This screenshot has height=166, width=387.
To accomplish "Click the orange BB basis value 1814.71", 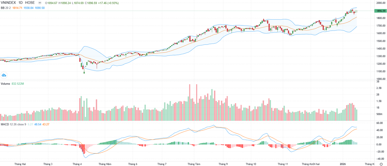I will [17, 8].
